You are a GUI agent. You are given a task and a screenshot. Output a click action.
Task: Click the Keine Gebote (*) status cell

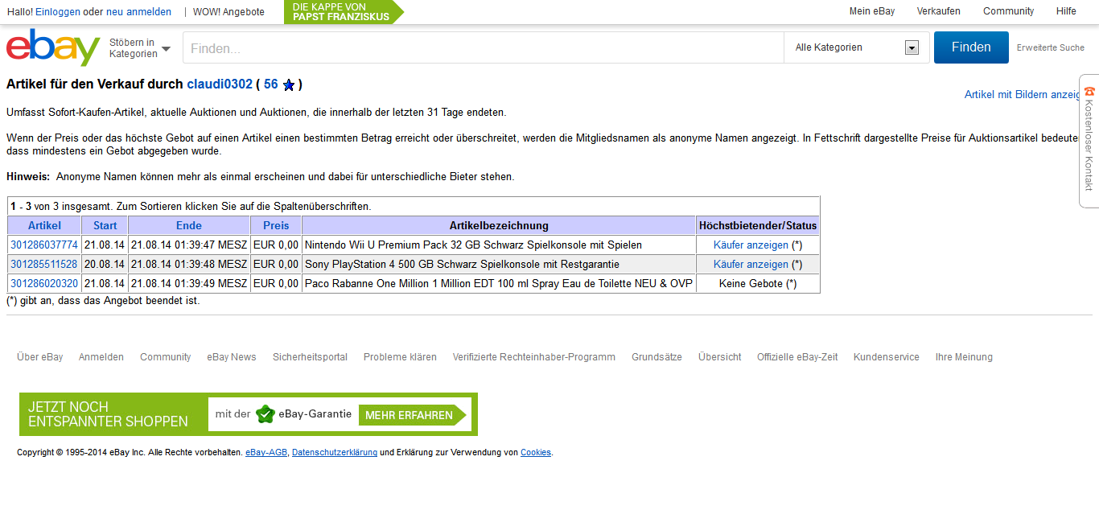click(x=758, y=283)
